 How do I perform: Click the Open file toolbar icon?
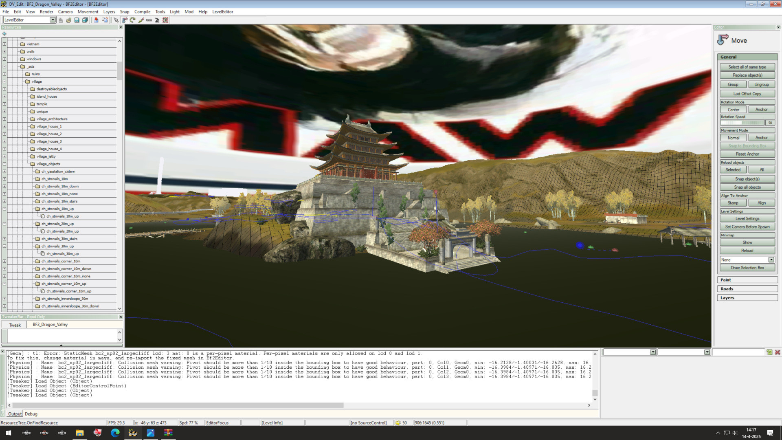point(69,20)
